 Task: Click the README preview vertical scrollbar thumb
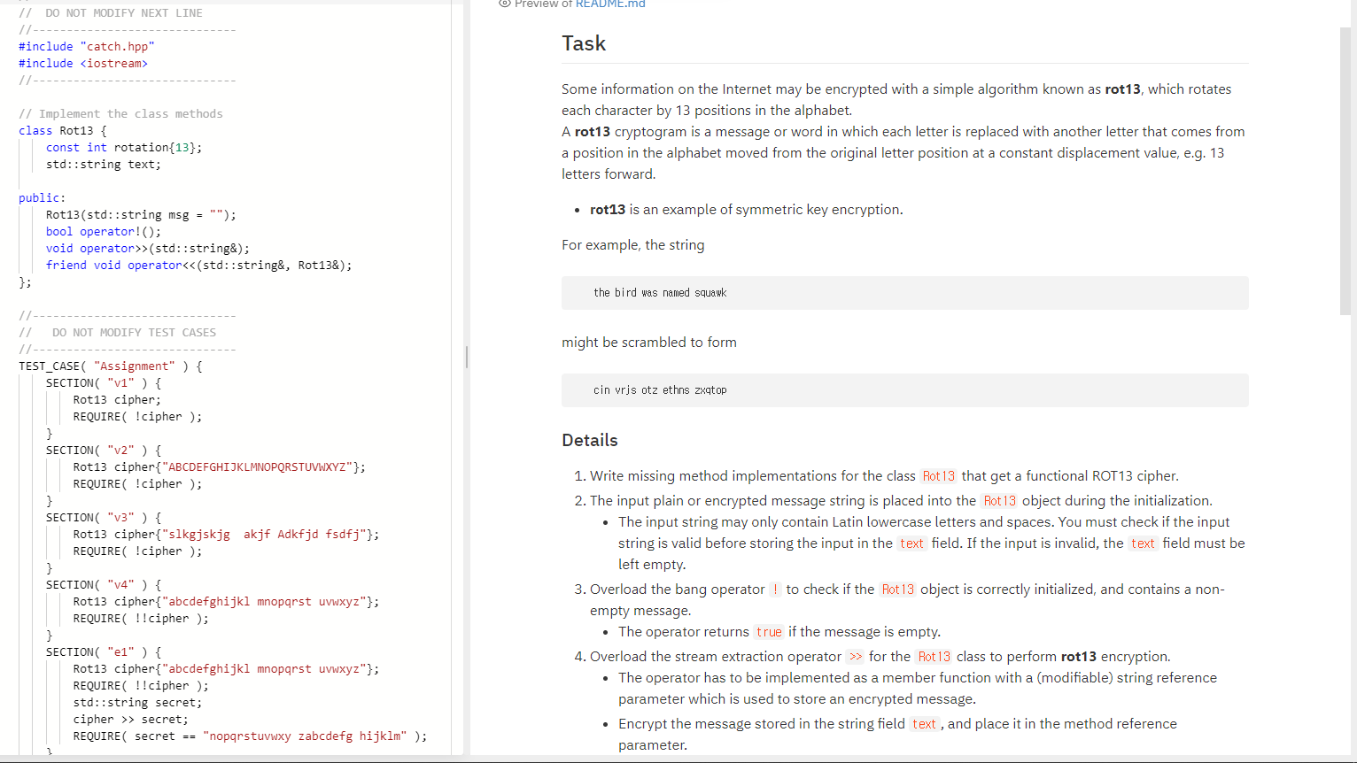tap(1345, 170)
